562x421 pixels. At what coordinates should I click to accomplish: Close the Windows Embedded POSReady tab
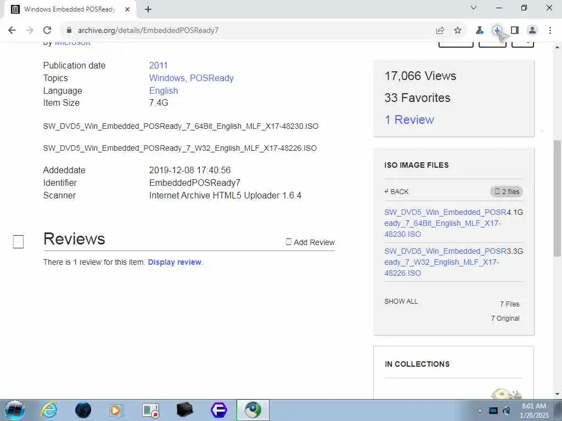(x=127, y=9)
